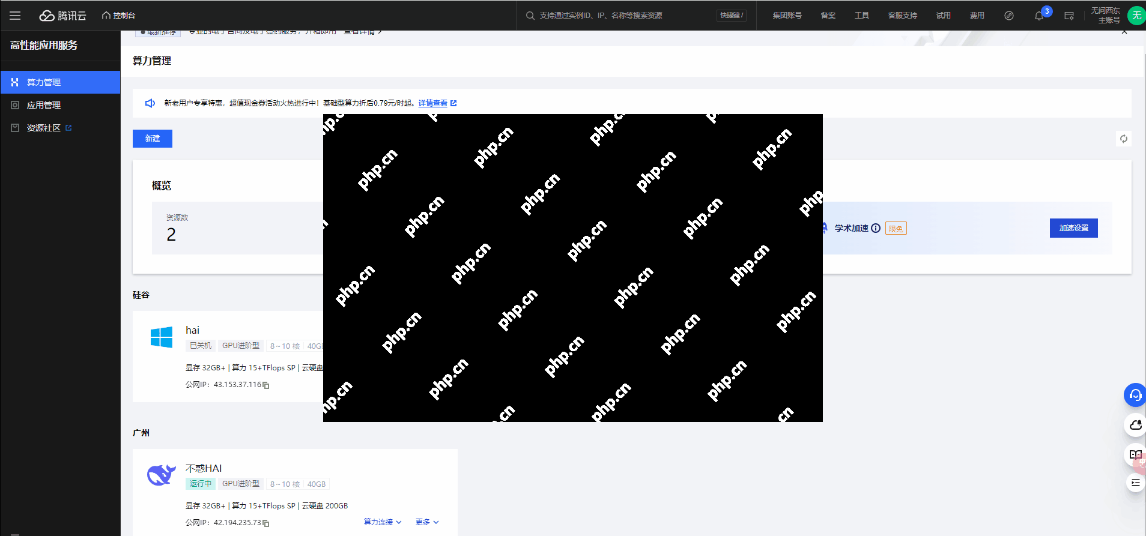Select 应用管理 in the sidebar
Viewport: 1146px width, 536px height.
[x=60, y=105]
